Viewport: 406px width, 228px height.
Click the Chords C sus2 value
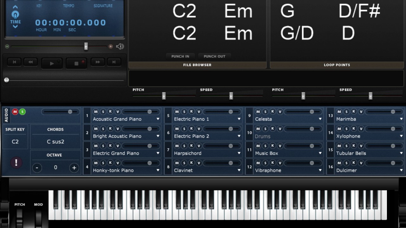pyautogui.click(x=56, y=142)
